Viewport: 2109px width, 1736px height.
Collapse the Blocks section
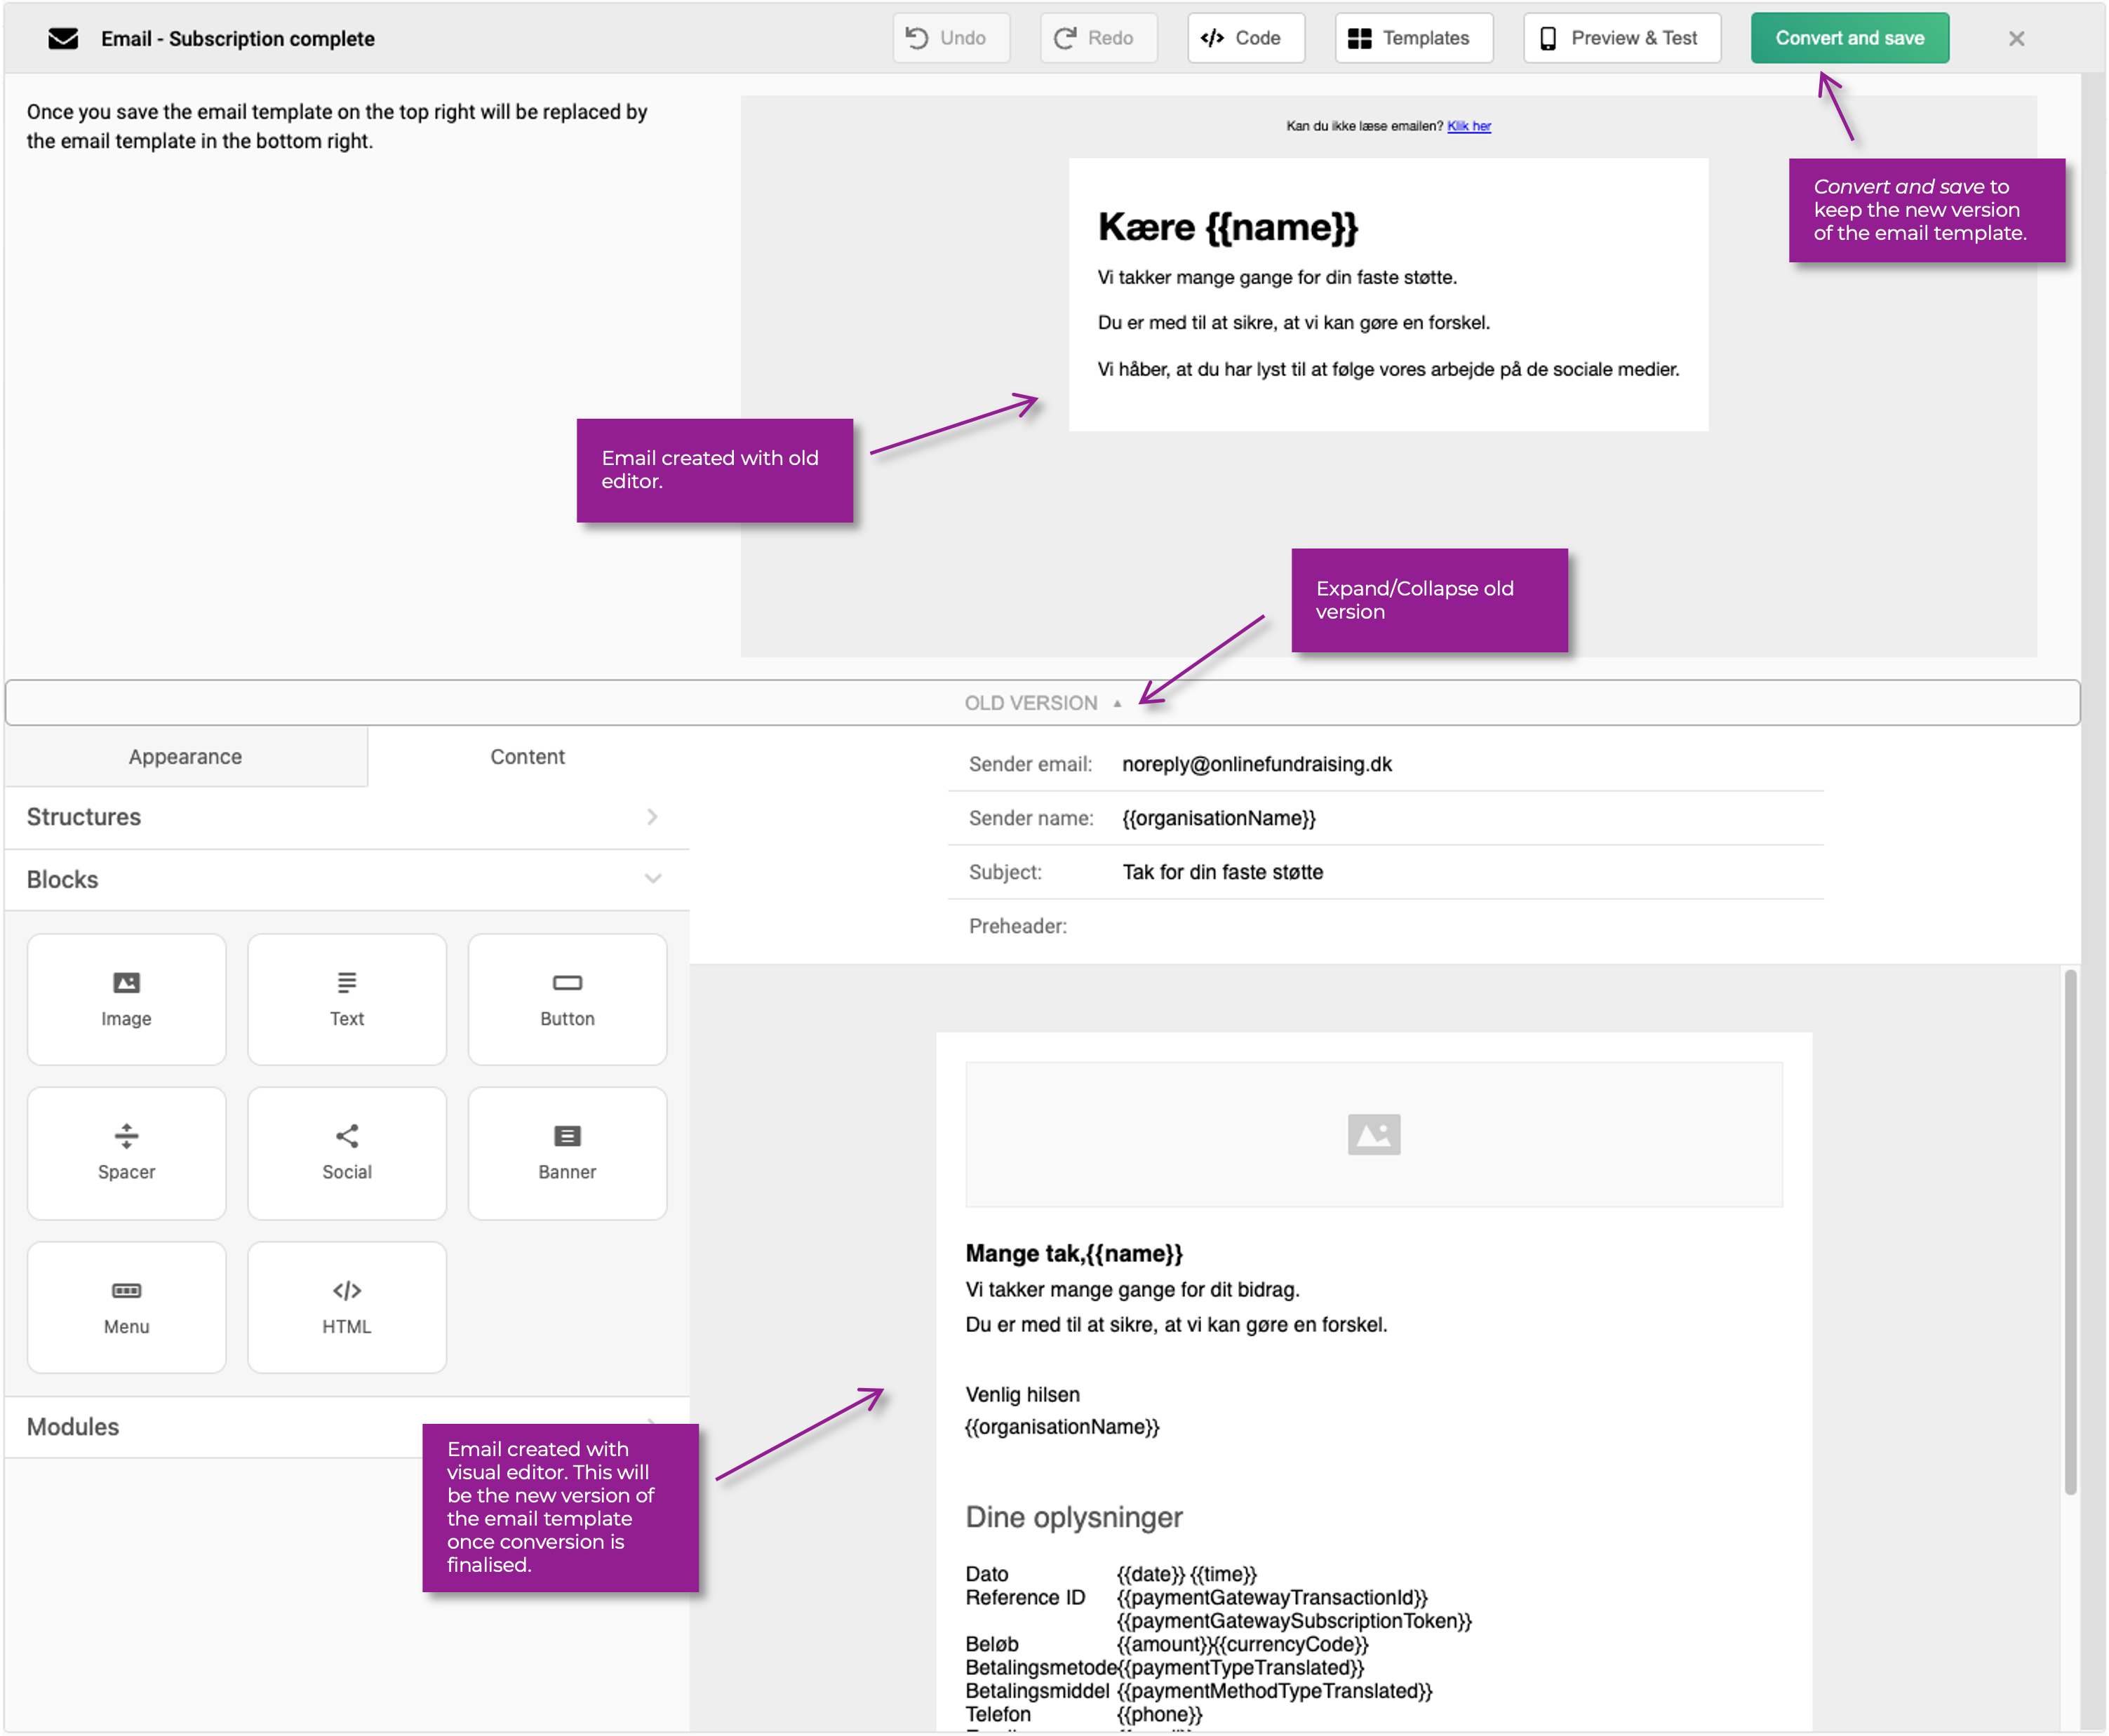pyautogui.click(x=346, y=879)
